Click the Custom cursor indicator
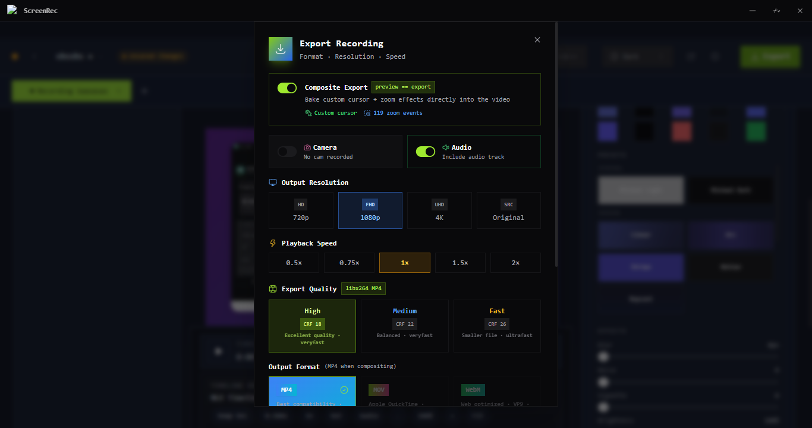 [x=331, y=113]
